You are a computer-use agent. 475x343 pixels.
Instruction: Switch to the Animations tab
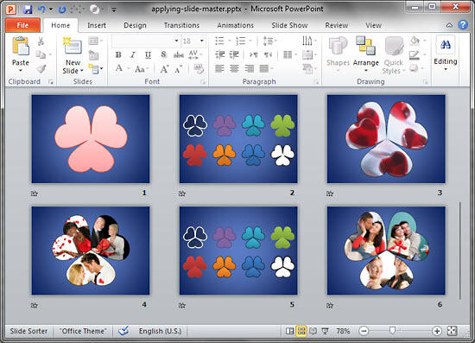[236, 25]
